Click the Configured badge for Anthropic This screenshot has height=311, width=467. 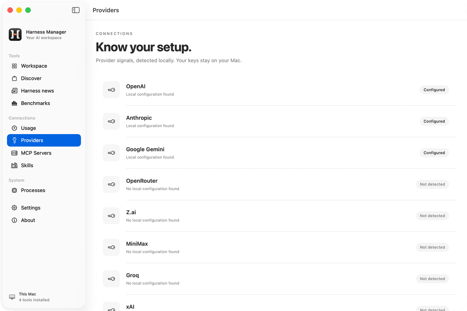click(434, 121)
